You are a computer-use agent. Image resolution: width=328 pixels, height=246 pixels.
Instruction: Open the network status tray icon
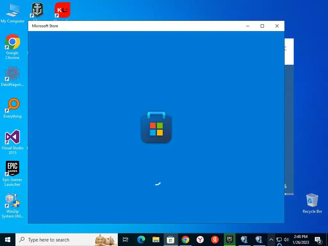[x=279, y=240]
